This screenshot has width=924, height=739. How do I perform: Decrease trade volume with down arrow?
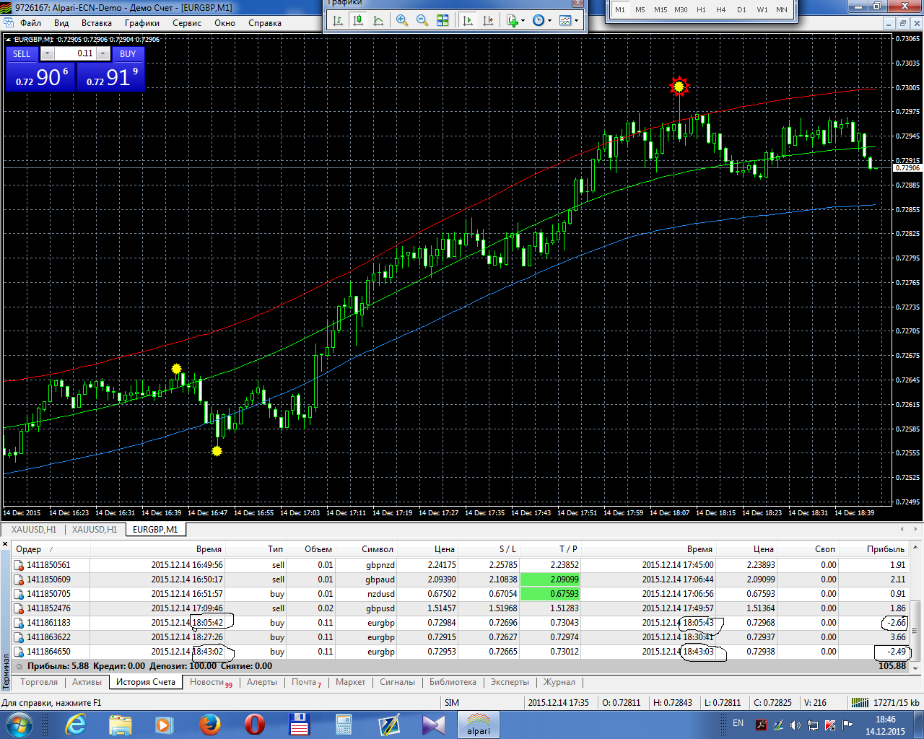[47, 53]
